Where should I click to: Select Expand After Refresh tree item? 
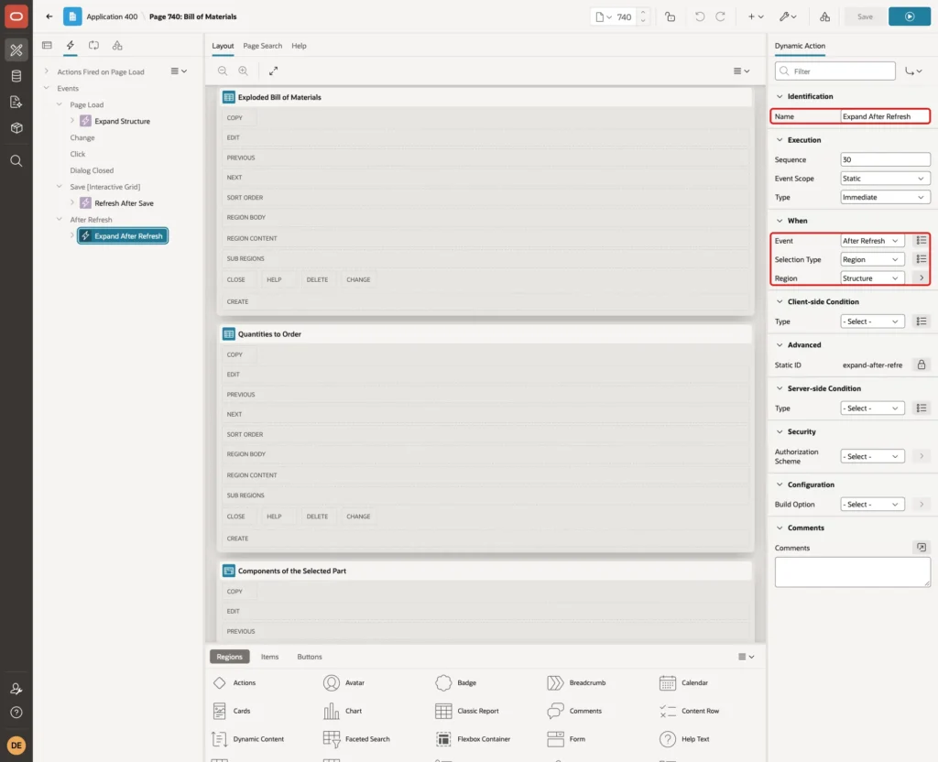pos(123,235)
